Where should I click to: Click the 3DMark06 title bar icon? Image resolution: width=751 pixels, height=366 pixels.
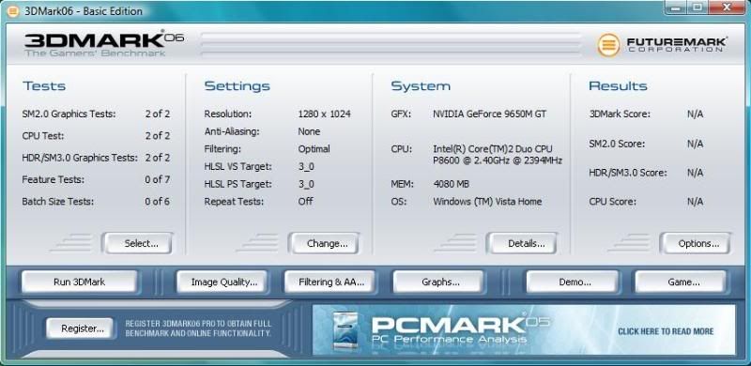(x=14, y=10)
